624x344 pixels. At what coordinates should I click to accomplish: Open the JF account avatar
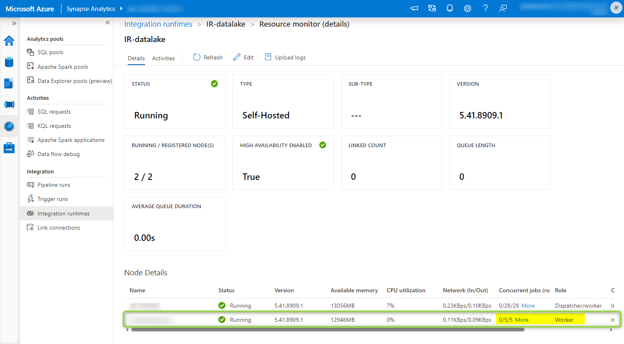(616, 8)
